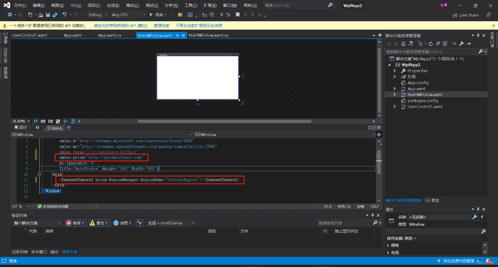
Task: Open the 文件(F) menu
Action: (x=20, y=5)
